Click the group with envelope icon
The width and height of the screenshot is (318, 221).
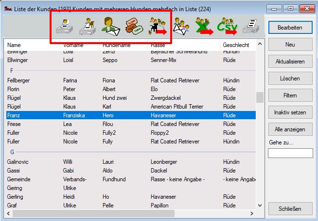click(x=181, y=27)
